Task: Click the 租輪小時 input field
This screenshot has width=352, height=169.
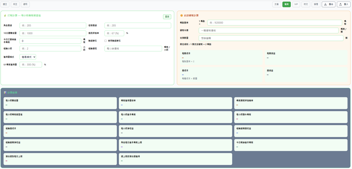Action: [x=50, y=48]
